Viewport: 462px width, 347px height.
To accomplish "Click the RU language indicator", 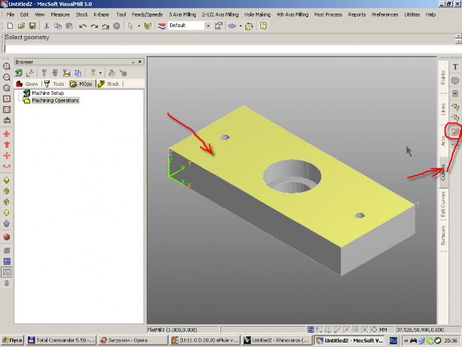I will 393,340.
